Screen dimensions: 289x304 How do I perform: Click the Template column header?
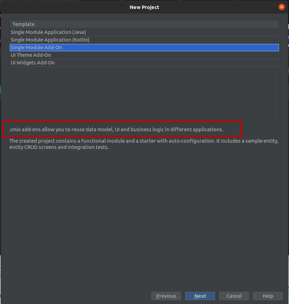144,24
